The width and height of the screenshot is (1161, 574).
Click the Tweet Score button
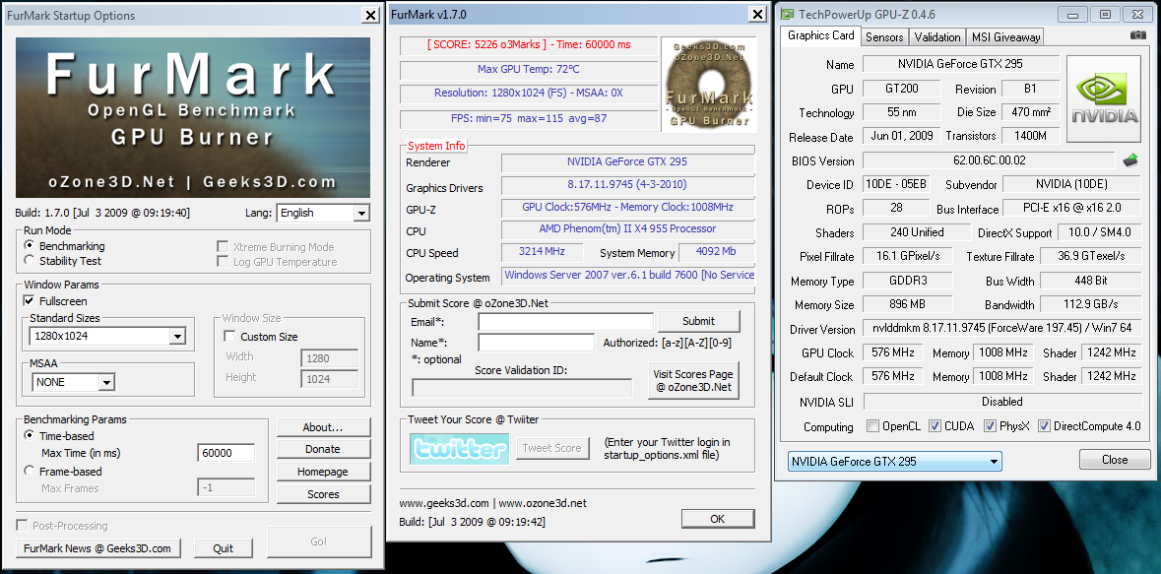pyautogui.click(x=552, y=448)
